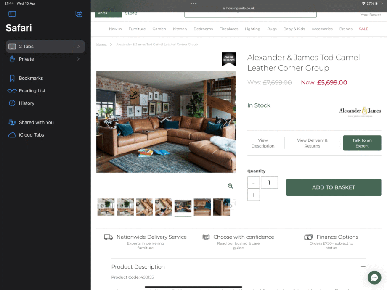
Task: Tap the Bookmarks book icon
Action: tap(12, 78)
